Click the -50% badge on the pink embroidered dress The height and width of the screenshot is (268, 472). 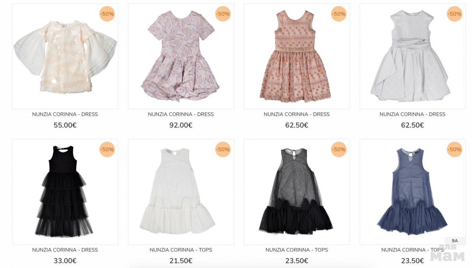(x=339, y=14)
